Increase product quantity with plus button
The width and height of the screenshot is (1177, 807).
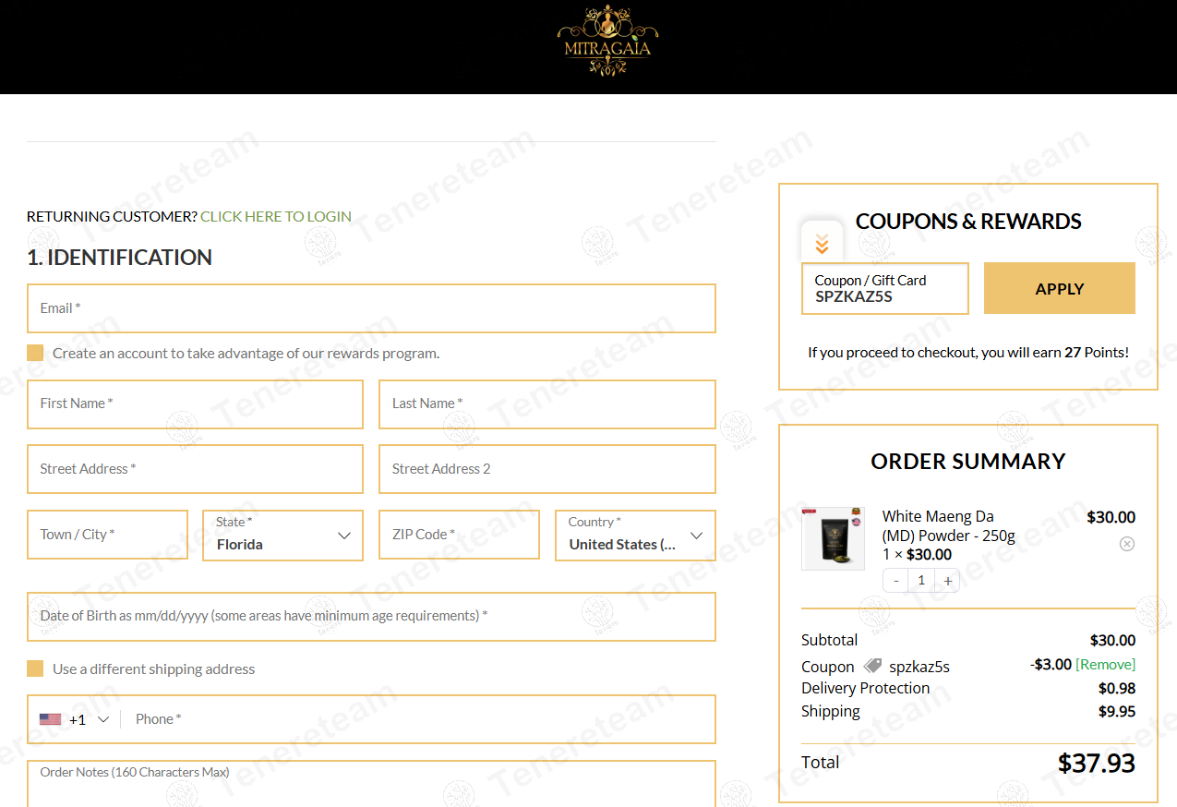tap(947, 580)
